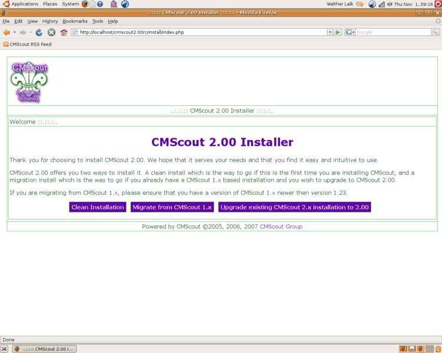The image size is (442, 353).
Task: Open the trash applet in the bottom panel
Action: click(x=438, y=349)
